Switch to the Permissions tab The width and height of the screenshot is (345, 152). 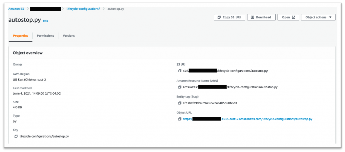tap(45, 36)
